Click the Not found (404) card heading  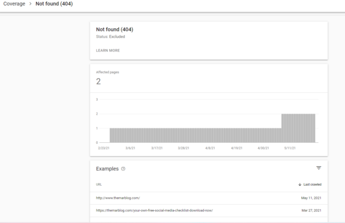click(114, 29)
